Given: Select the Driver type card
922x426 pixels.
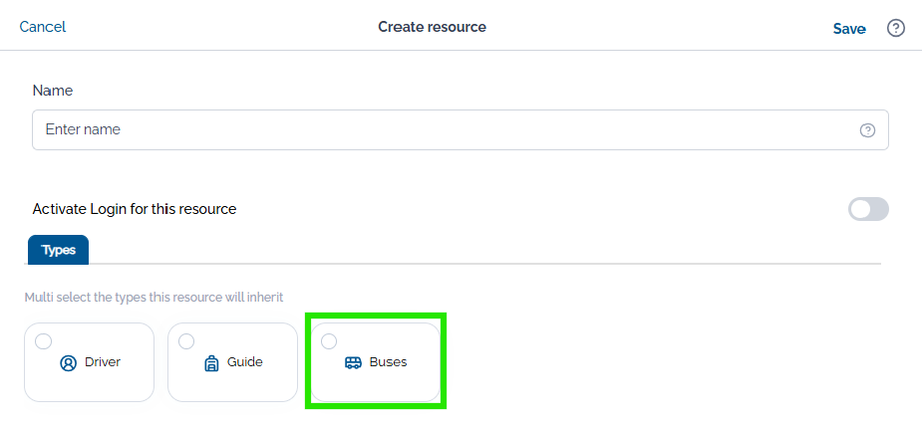Looking at the screenshot, I should [90, 362].
